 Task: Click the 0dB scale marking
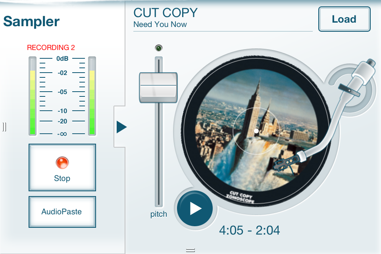(62, 59)
